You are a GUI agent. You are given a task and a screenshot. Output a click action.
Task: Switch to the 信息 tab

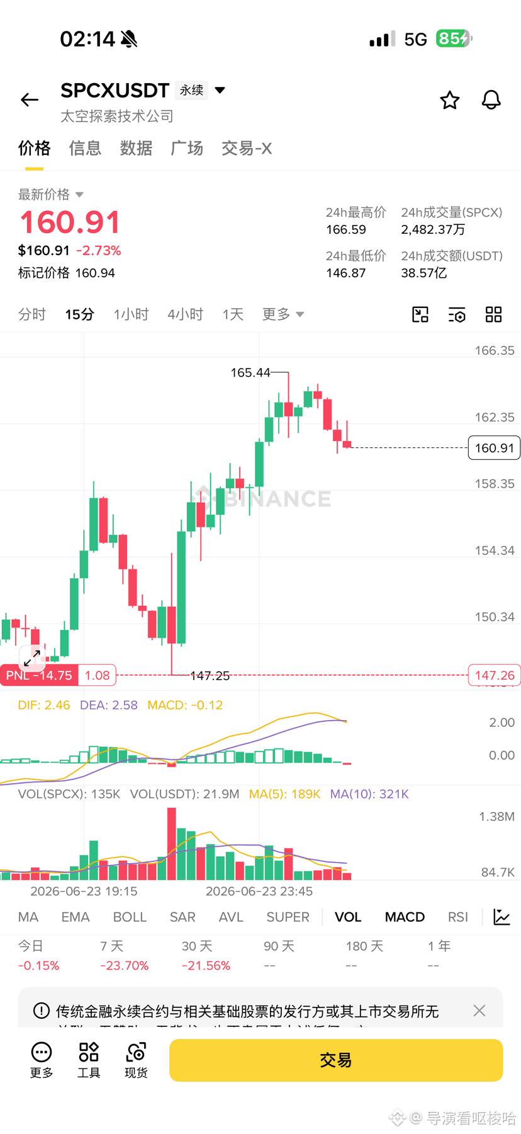tap(85, 148)
